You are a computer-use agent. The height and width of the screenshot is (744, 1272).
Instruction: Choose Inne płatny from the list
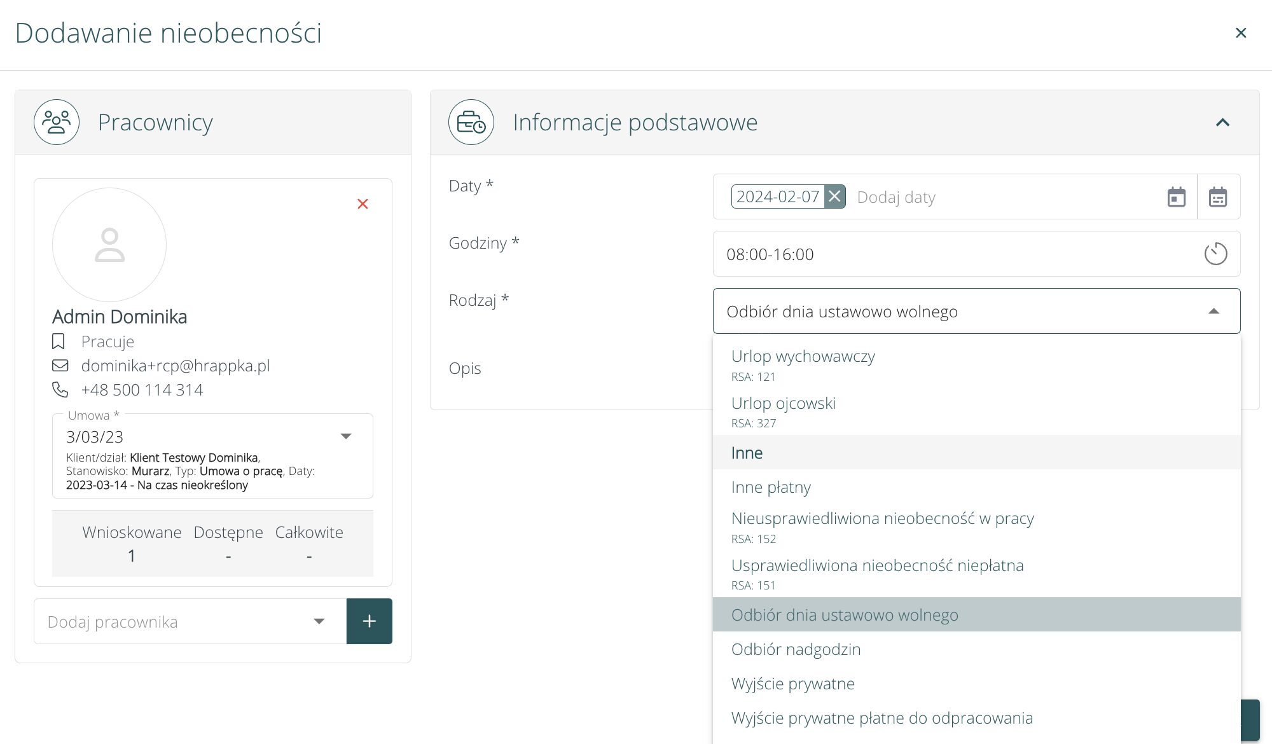(770, 487)
